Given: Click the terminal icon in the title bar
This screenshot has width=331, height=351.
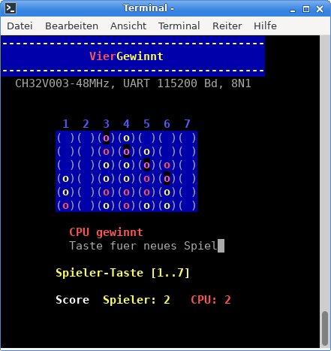Looking at the screenshot, I should coord(11,8).
